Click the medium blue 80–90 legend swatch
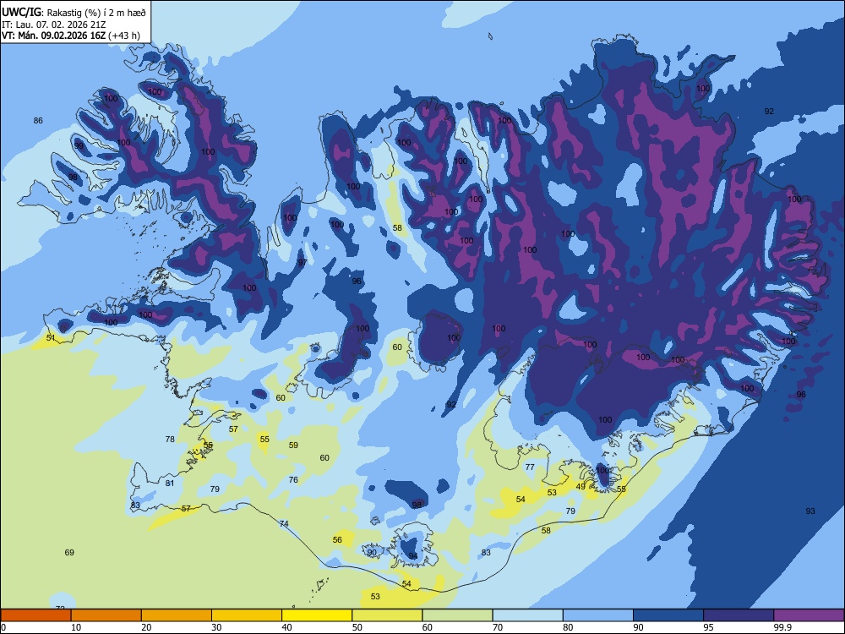The width and height of the screenshot is (845, 634). click(x=598, y=615)
